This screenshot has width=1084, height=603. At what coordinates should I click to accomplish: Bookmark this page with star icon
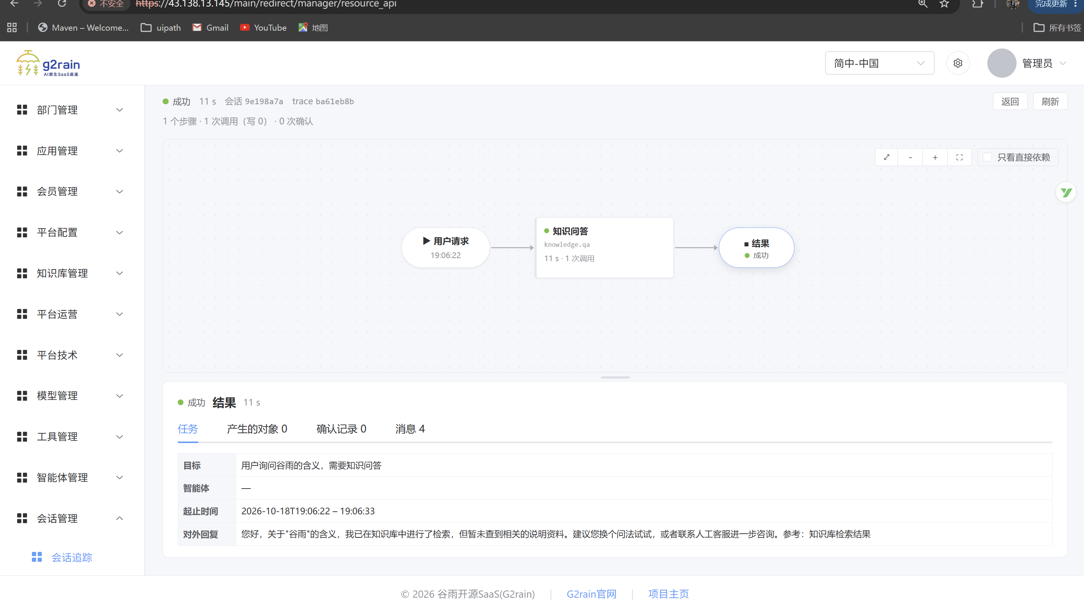[944, 4]
